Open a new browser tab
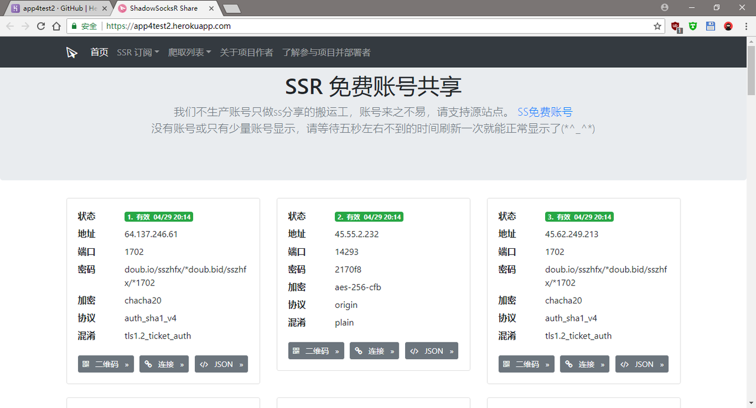This screenshot has height=408, width=756. pos(232,9)
